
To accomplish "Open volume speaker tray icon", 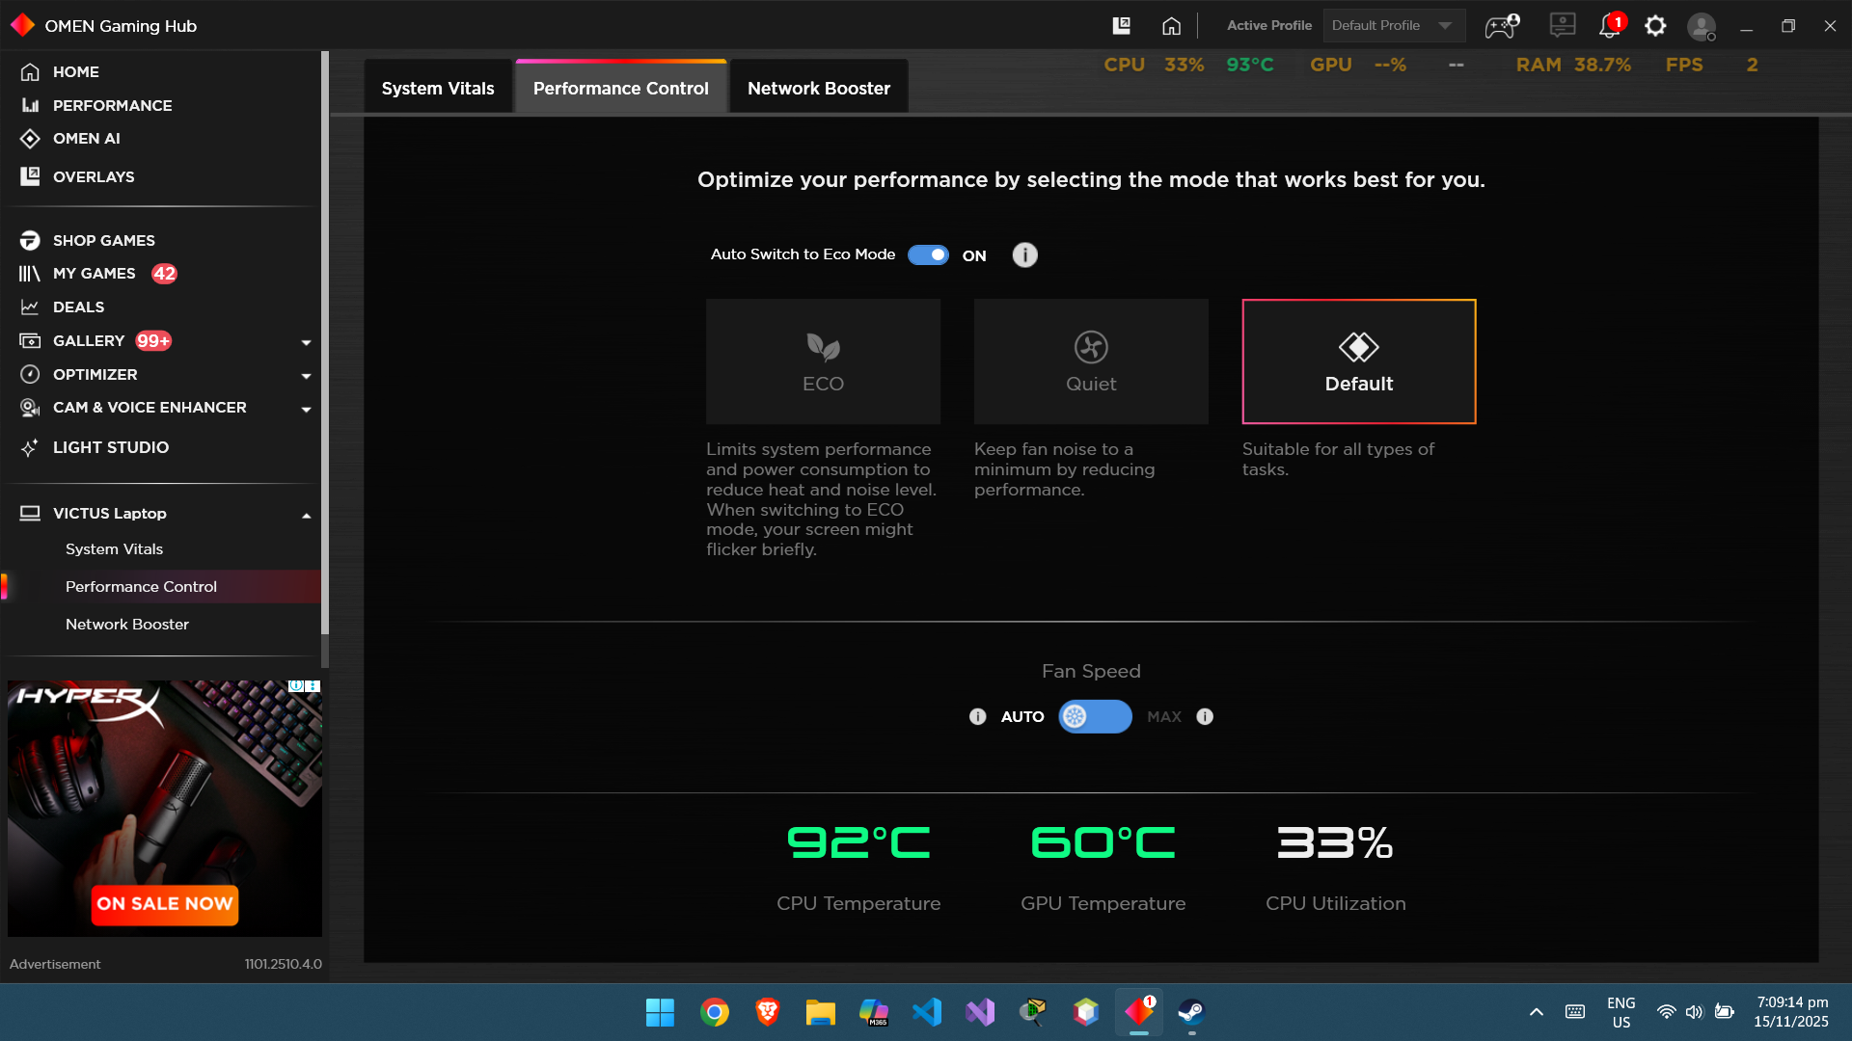I will 1695,1012.
